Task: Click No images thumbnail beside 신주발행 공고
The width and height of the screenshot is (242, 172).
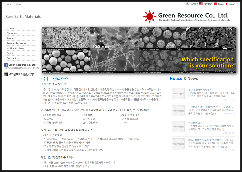Action: (178, 127)
